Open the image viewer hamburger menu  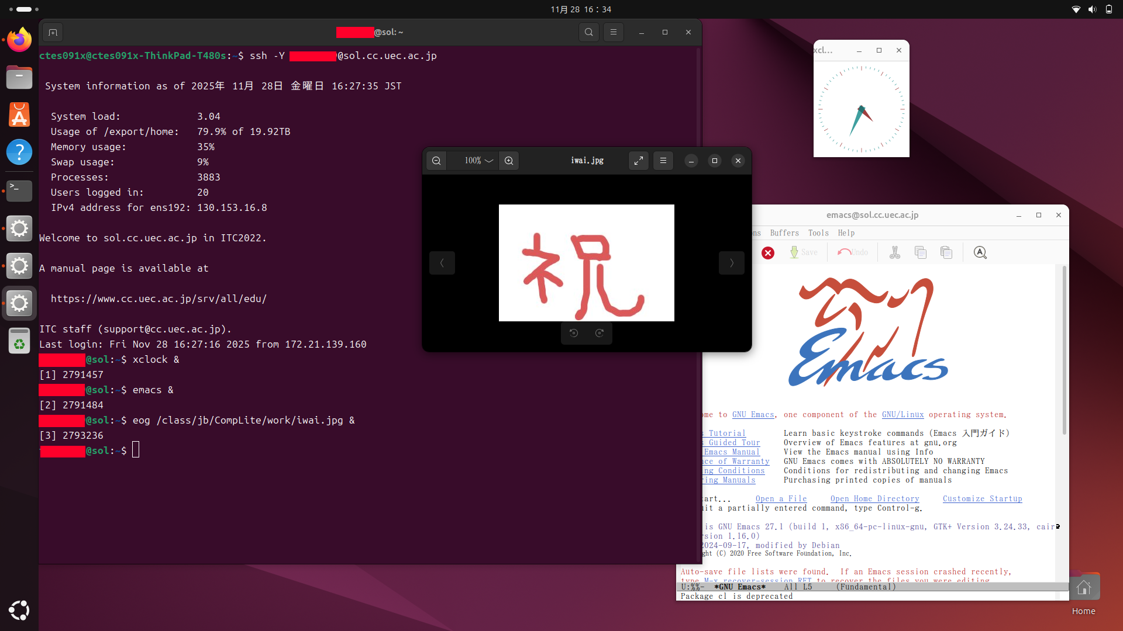663,161
